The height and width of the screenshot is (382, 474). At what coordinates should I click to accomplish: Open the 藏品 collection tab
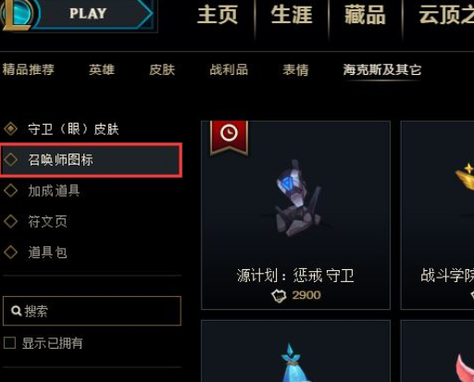click(x=365, y=15)
